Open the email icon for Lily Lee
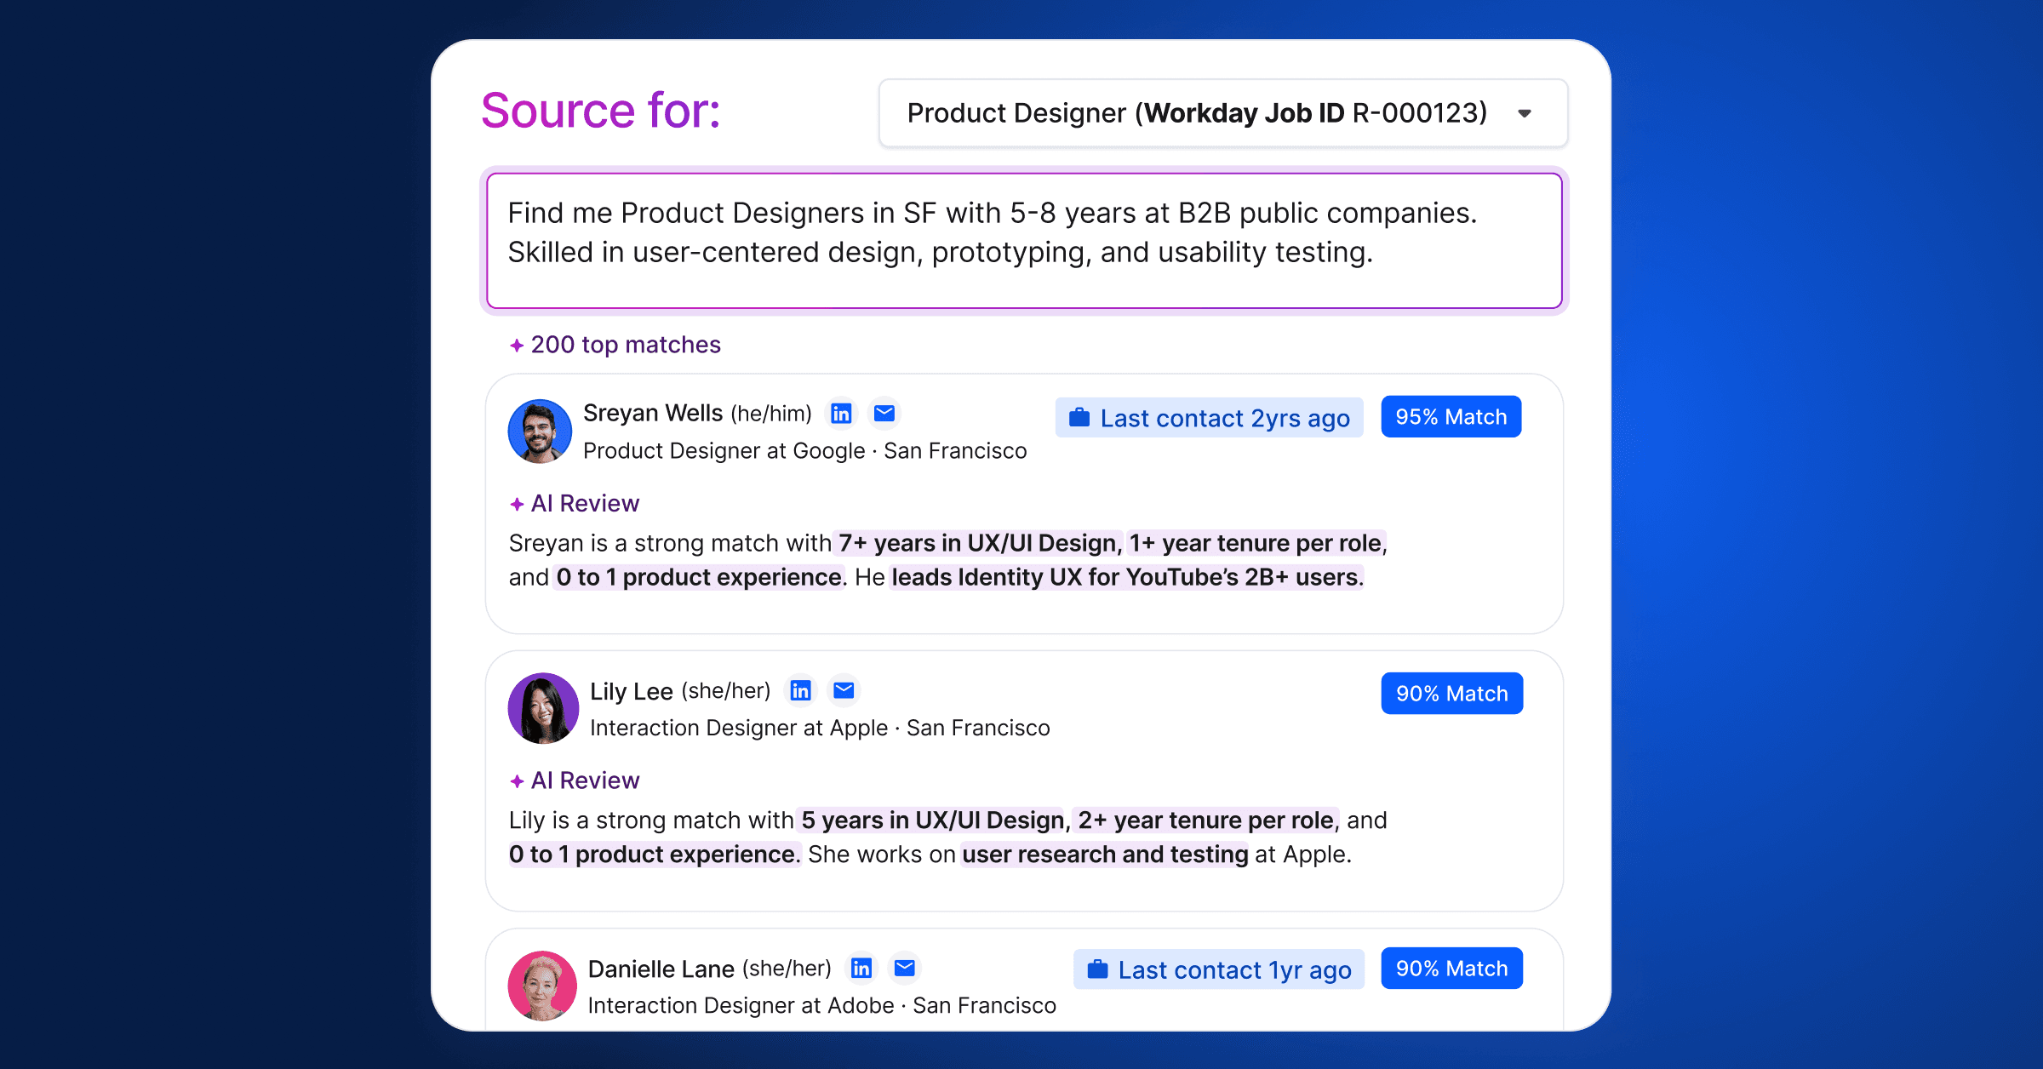 (844, 690)
